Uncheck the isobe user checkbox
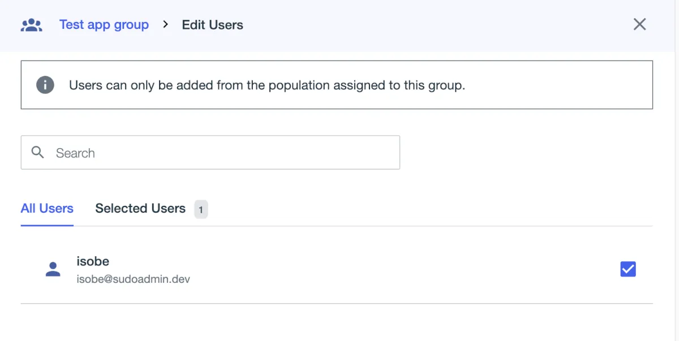 pos(628,269)
